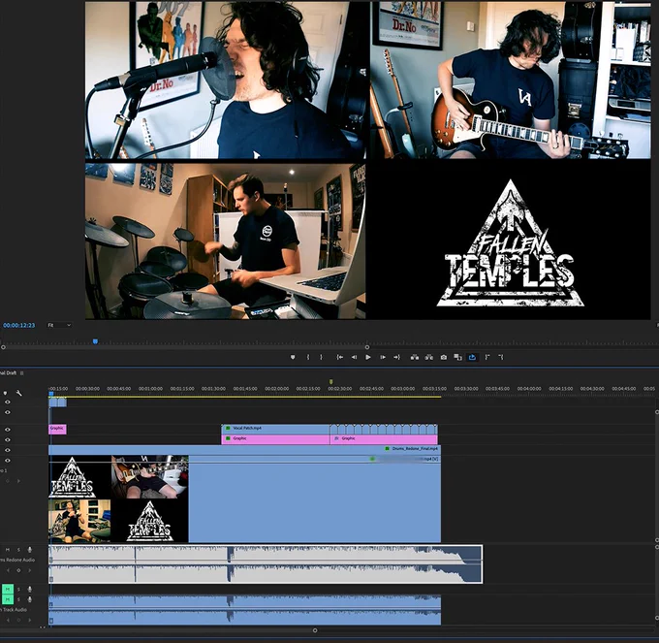
Task: Jump to the Out point with Go to Out
Action: coord(396,357)
